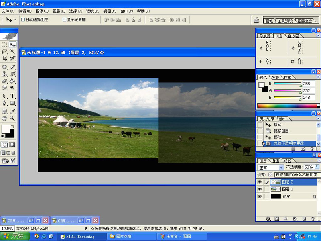The width and height of the screenshot is (321, 241).
Task: Switch to the 直方图 tab
Action: click(x=293, y=36)
